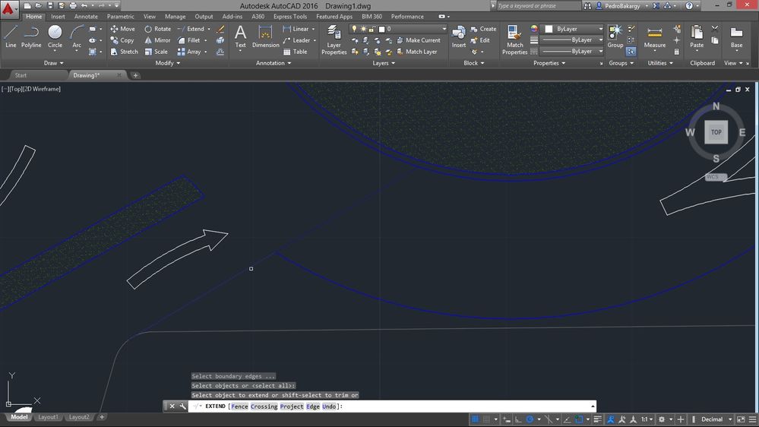Viewport: 759px width, 427px height.
Task: Click the Dimension tool
Action: [266, 36]
